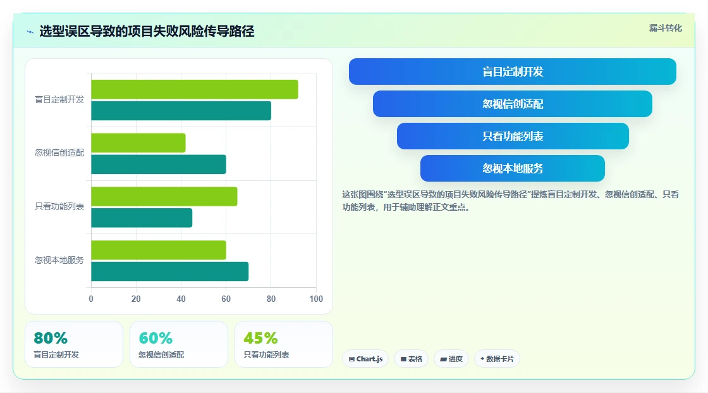Open the 45% 只看功能列表 stat card
Screen dimensions: 708x393
pyautogui.click(x=284, y=344)
